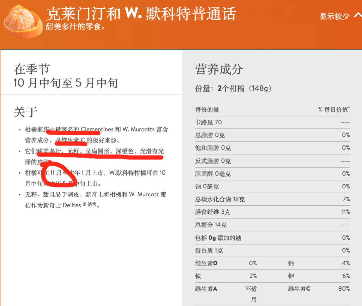Click the 80% value for 维生素C

[x=344, y=289]
